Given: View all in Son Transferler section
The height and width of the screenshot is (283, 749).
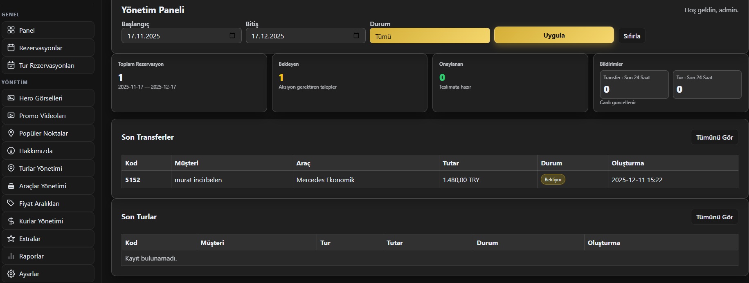Looking at the screenshot, I should [714, 137].
